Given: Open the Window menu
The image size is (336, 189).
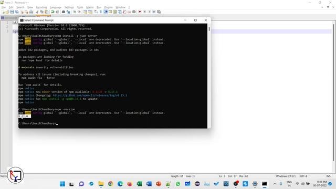Looking at the screenshot, I should tap(120, 7).
